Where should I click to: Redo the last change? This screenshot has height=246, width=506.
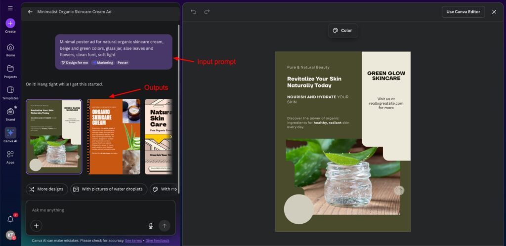pos(207,11)
